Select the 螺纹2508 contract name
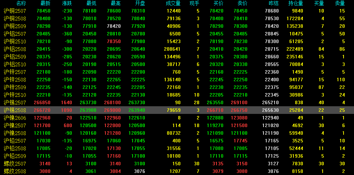Image resolution: width=354 pixels, height=175 pixels. pos(15,172)
